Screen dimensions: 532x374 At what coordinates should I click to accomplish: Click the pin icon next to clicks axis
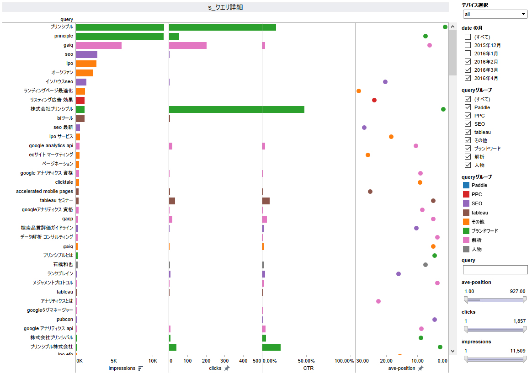point(227,368)
